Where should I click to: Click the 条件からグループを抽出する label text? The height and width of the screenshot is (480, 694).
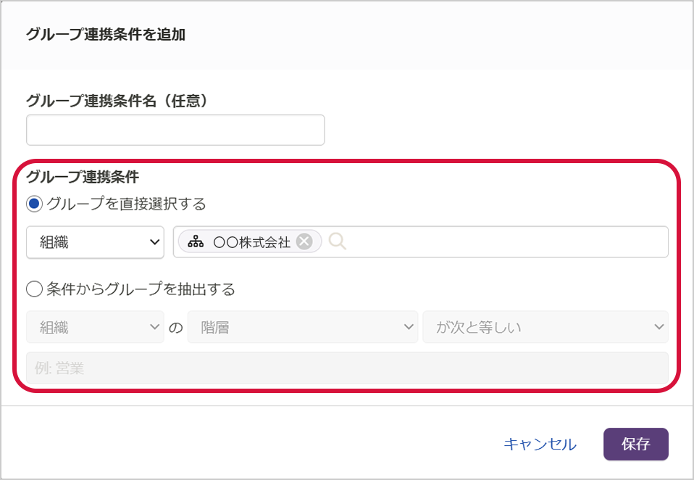[x=141, y=289]
